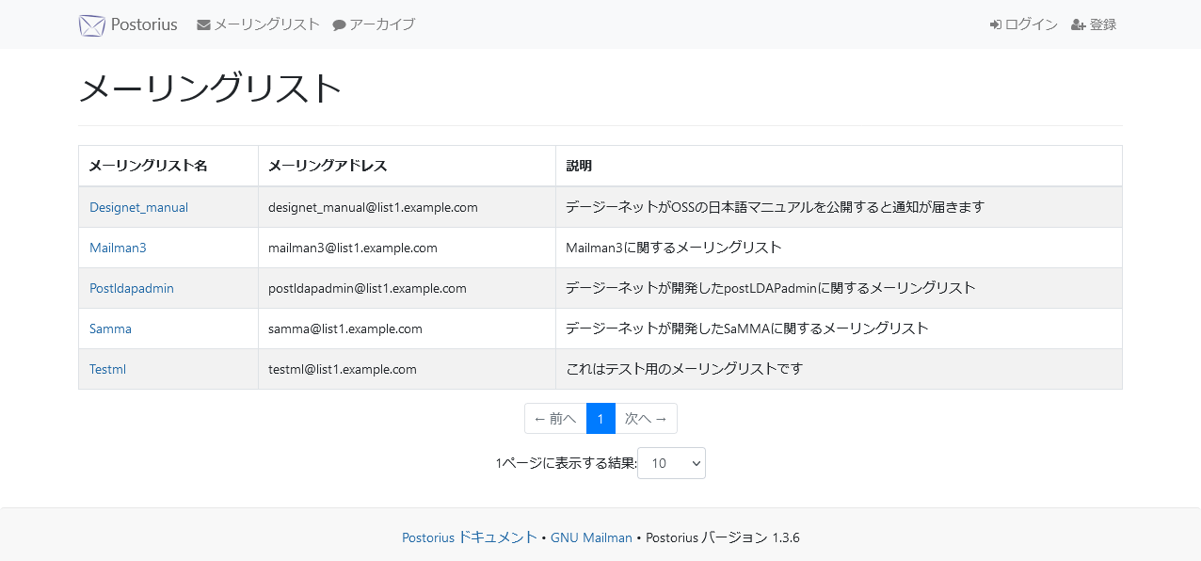
Task: Click the 登録 registration link
Action: click(x=1101, y=24)
